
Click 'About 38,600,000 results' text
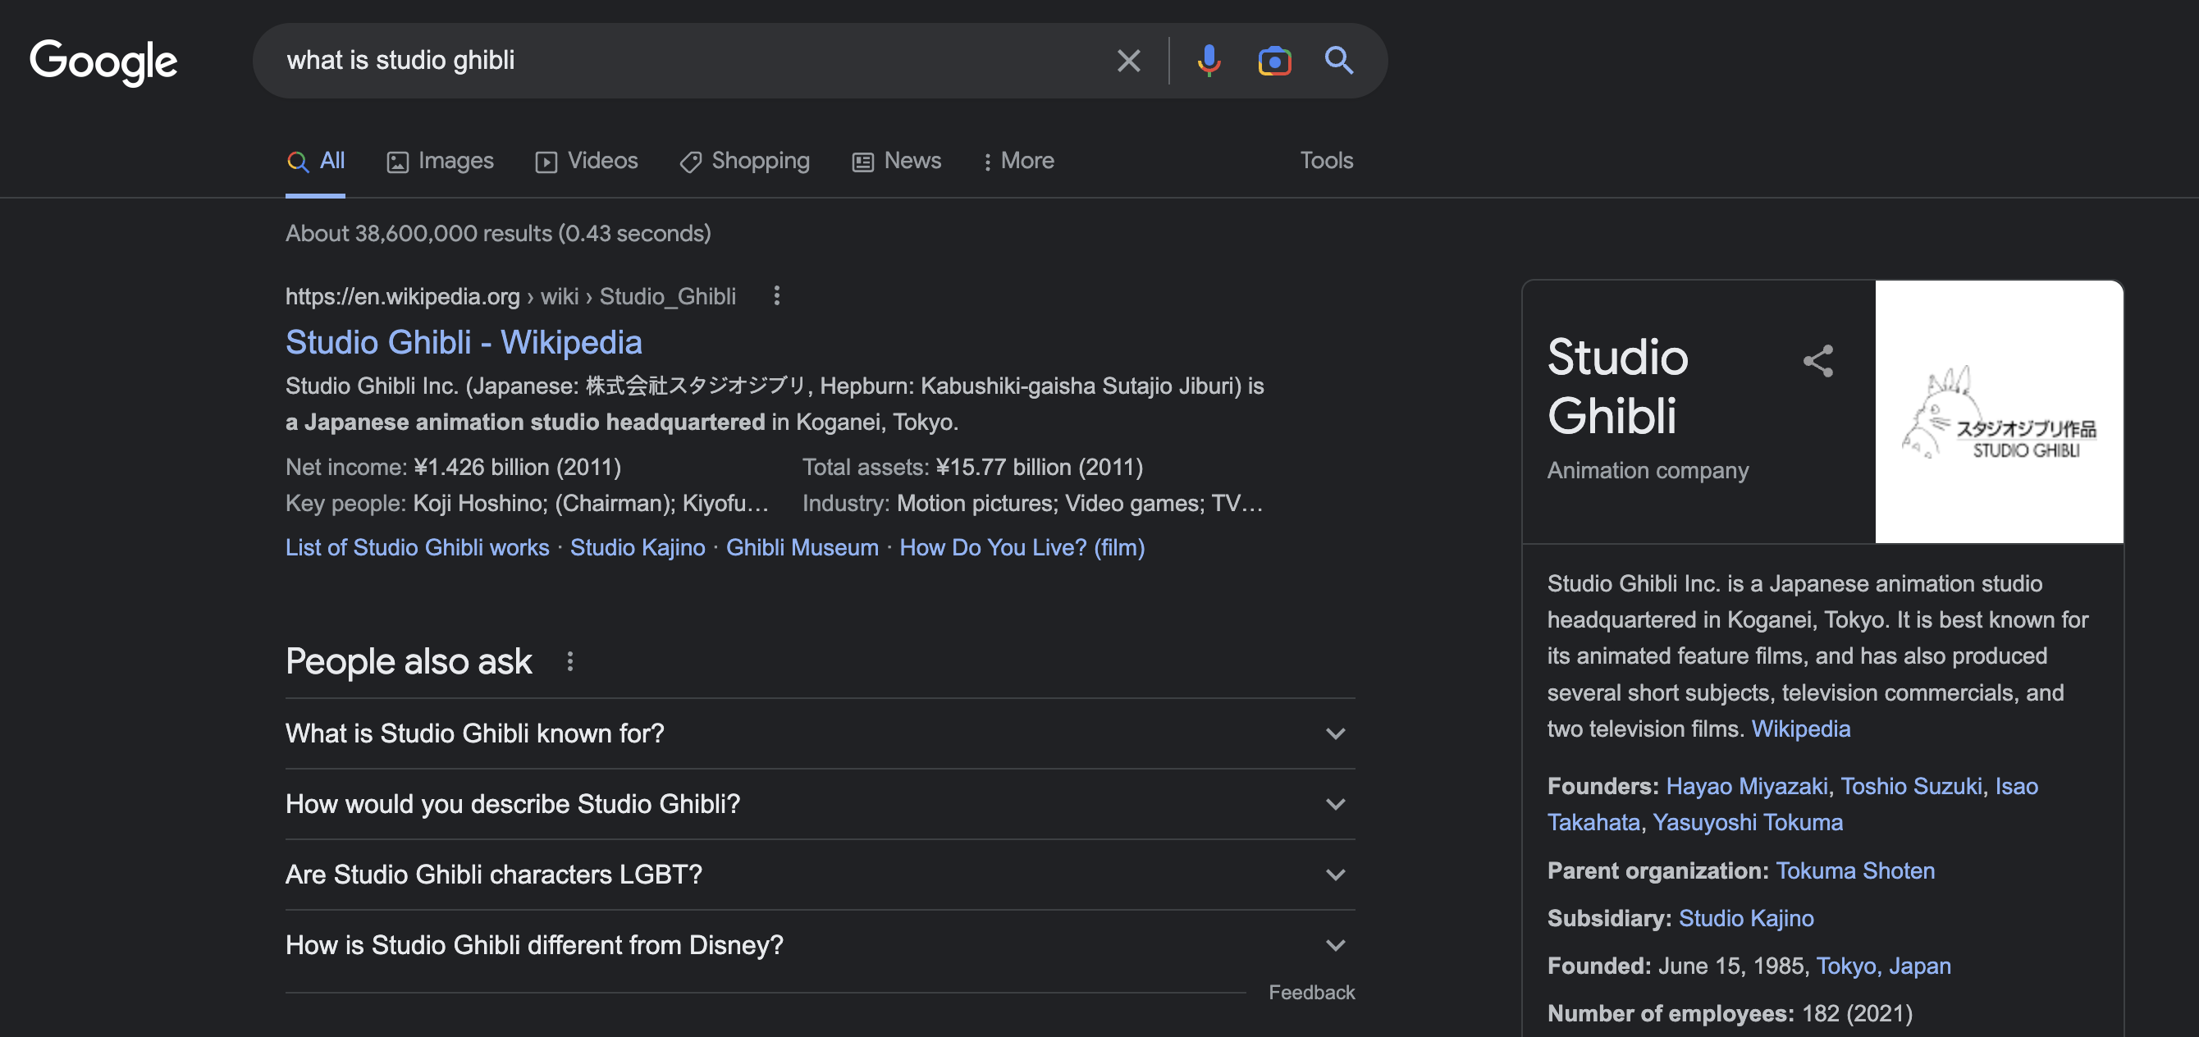[x=418, y=233]
